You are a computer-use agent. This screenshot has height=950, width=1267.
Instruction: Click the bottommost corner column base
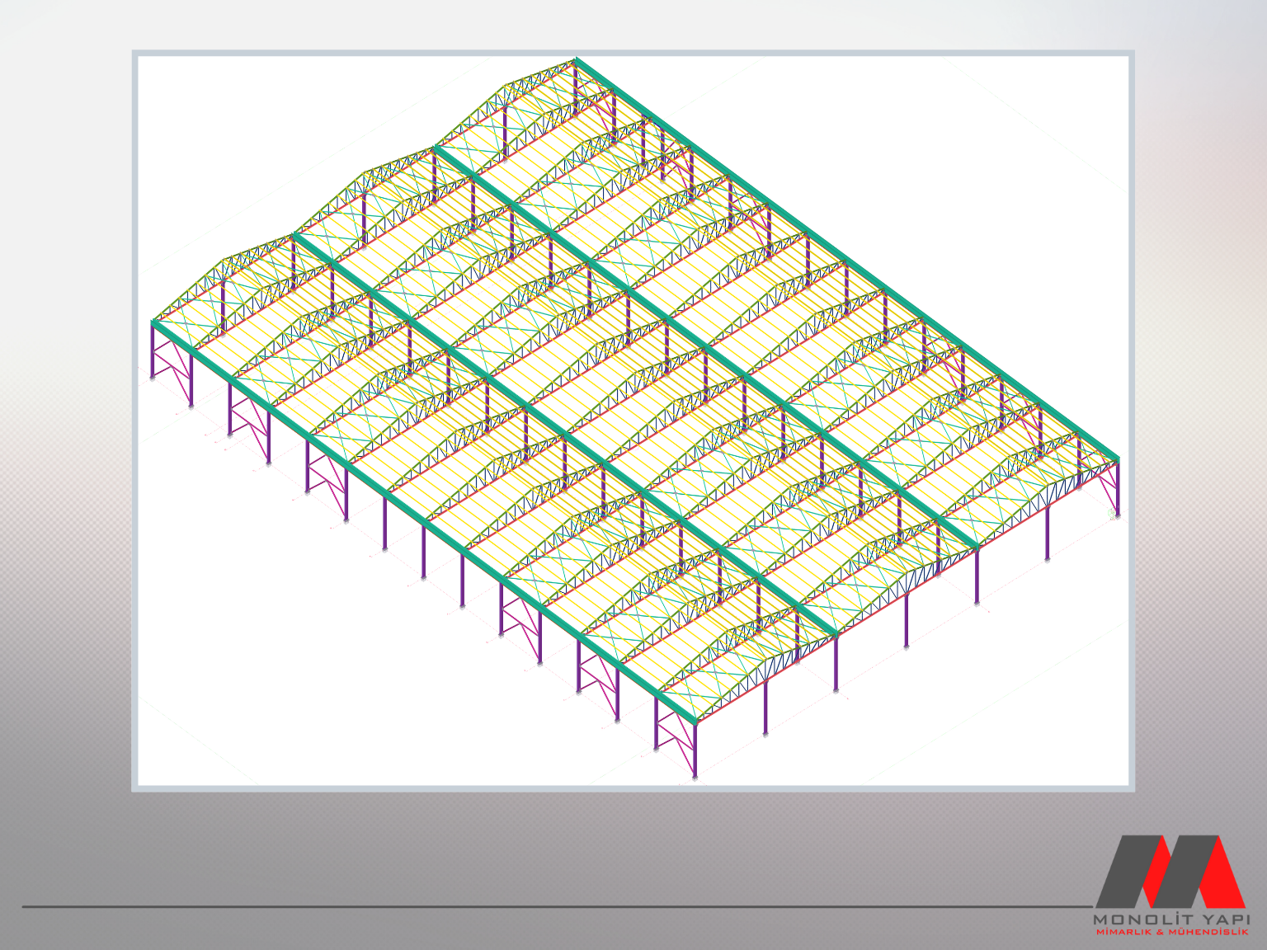[x=695, y=775]
